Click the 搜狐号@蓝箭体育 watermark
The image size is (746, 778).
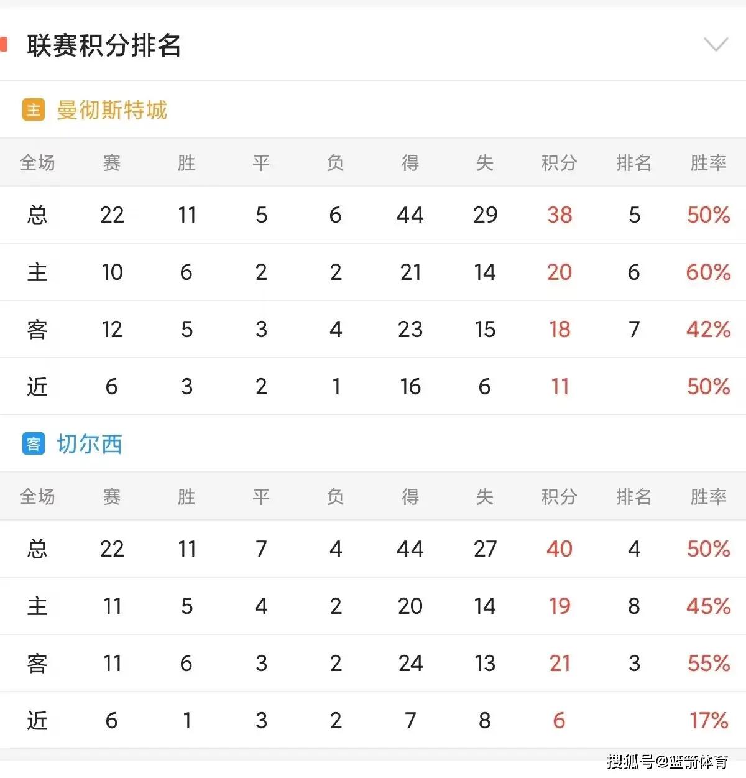668,761
